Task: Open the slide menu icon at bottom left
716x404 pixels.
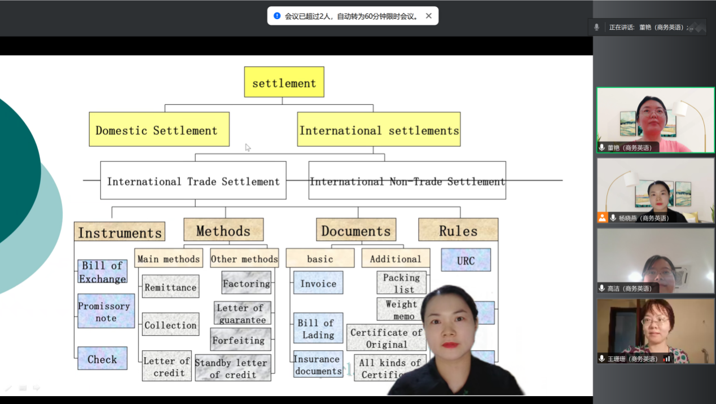Action: coord(23,388)
